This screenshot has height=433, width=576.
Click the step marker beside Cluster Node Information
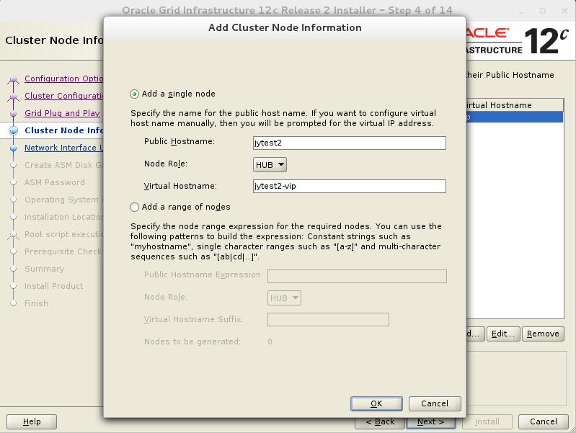14,130
